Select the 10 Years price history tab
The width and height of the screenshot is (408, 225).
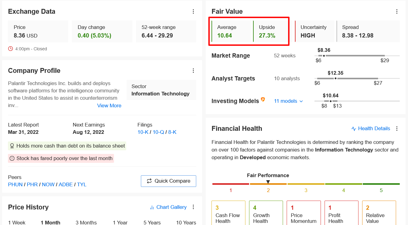[186, 222]
